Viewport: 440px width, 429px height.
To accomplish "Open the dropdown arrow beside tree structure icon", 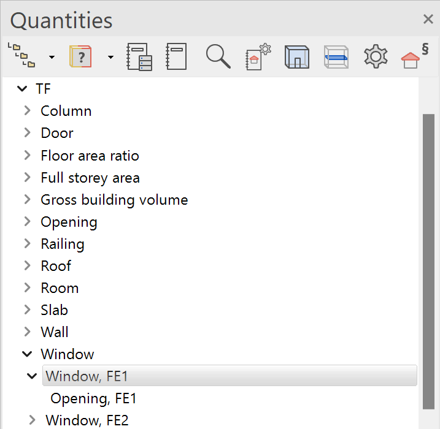I will tap(52, 57).
